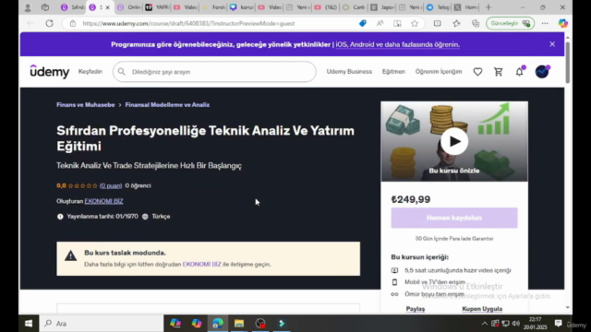The image size is (591, 332).
Task: Open the user profile avatar
Action: click(542, 72)
